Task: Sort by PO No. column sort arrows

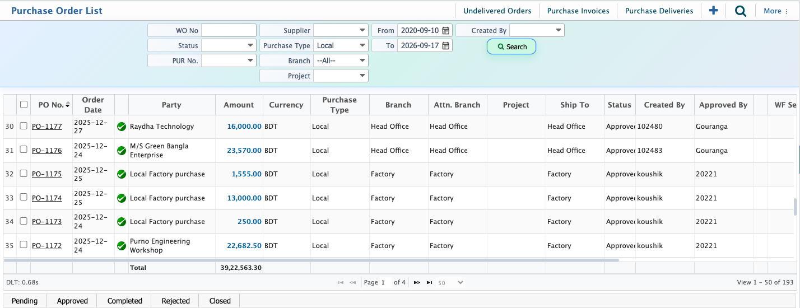Action: click(x=68, y=105)
